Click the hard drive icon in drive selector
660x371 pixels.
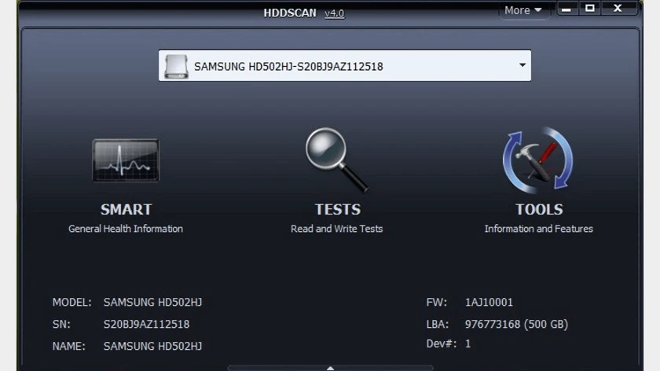pyautogui.click(x=176, y=66)
